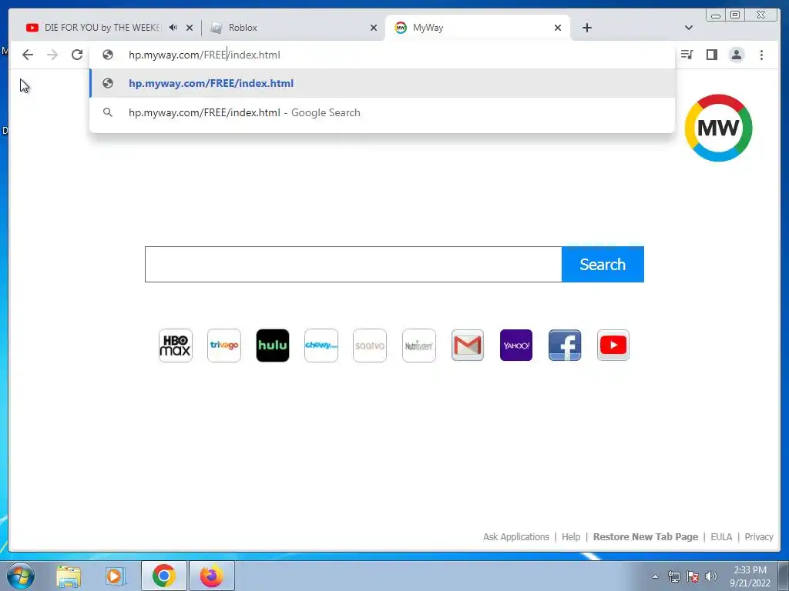Open File Explorer from the taskbar
The image size is (789, 591).
click(69, 576)
